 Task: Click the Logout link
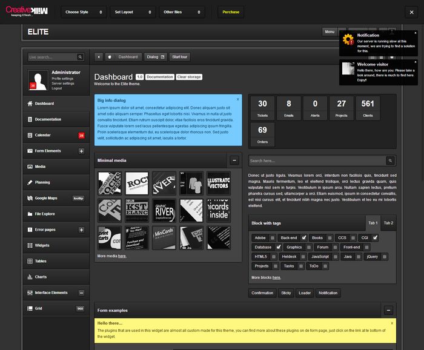click(57, 88)
